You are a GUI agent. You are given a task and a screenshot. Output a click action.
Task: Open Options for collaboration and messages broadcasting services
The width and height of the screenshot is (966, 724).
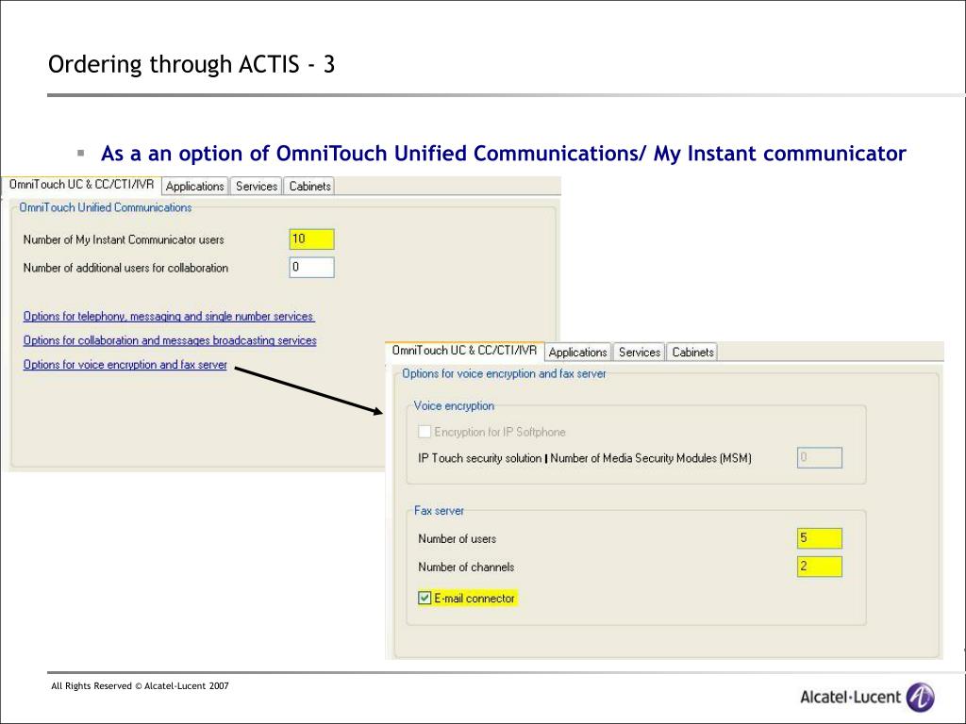point(170,340)
